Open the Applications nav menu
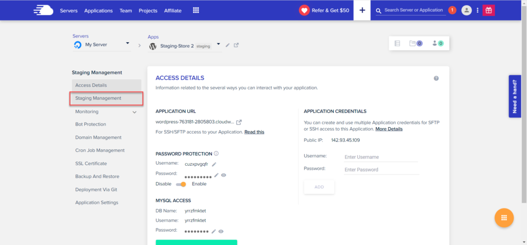The width and height of the screenshot is (527, 245). (98, 11)
